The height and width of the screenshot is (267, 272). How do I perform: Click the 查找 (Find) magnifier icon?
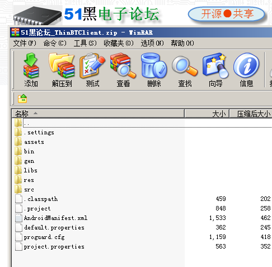(x=185, y=67)
